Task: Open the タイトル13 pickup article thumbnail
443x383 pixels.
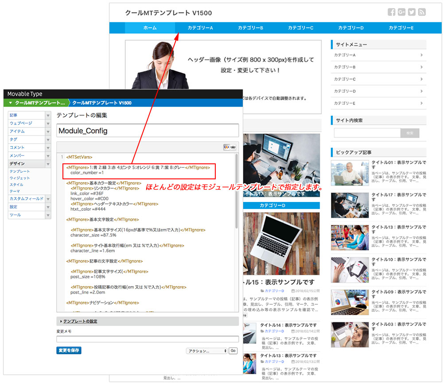Action: tap(350, 238)
